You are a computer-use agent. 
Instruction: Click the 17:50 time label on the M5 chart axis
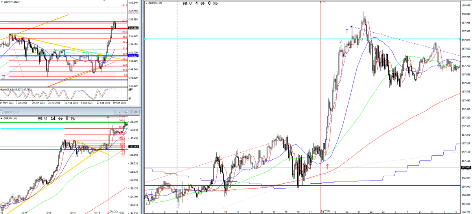pyautogui.click(x=325, y=212)
